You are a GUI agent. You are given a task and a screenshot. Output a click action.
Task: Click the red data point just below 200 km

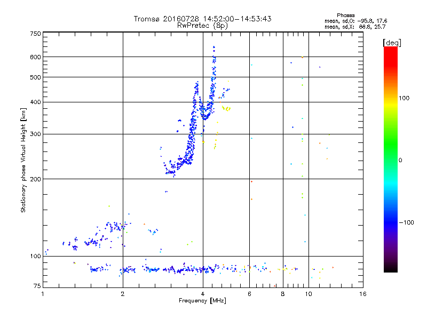251,181
